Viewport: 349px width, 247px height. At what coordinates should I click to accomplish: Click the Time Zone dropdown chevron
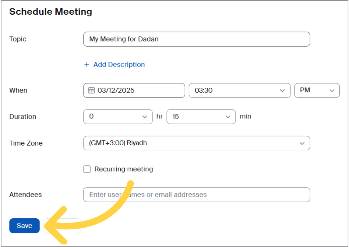[302, 143]
